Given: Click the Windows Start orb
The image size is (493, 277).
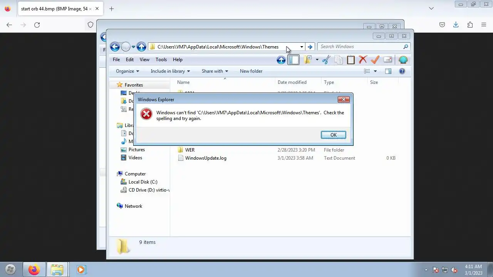Looking at the screenshot, I should click(10, 270).
